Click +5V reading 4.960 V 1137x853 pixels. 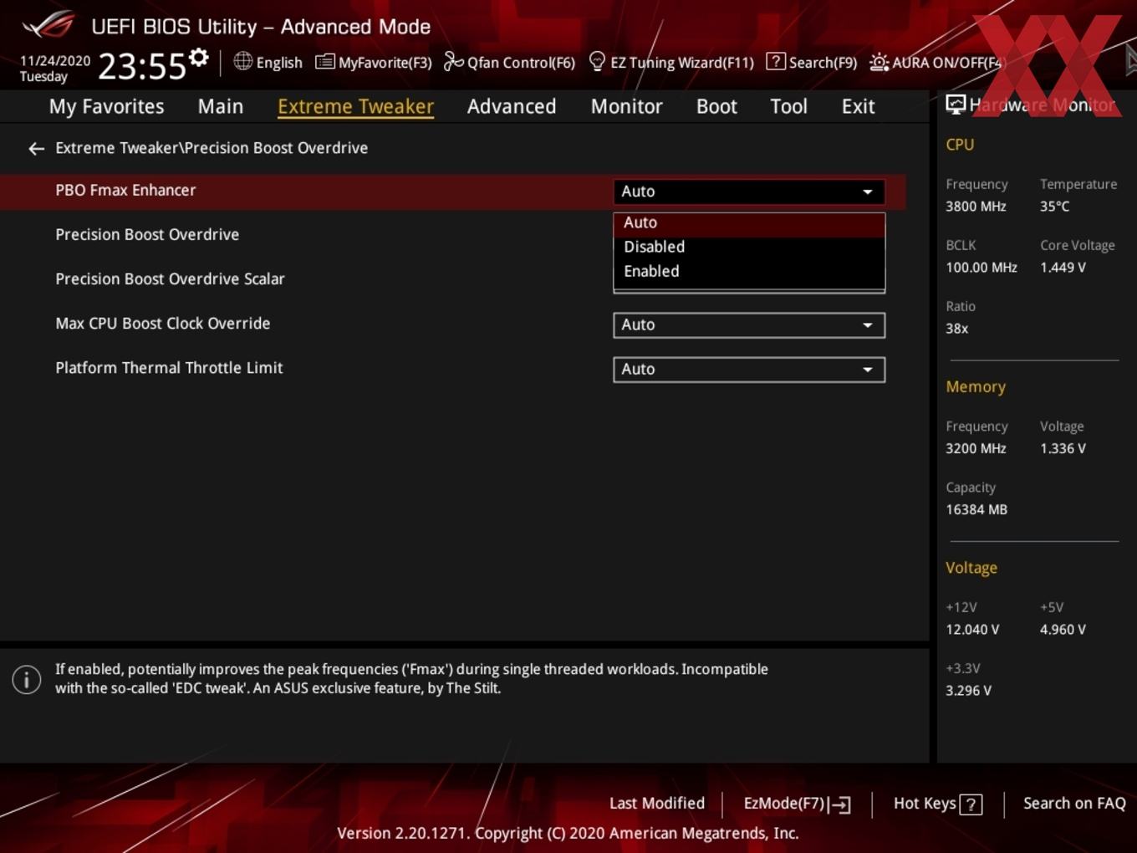1063,630
